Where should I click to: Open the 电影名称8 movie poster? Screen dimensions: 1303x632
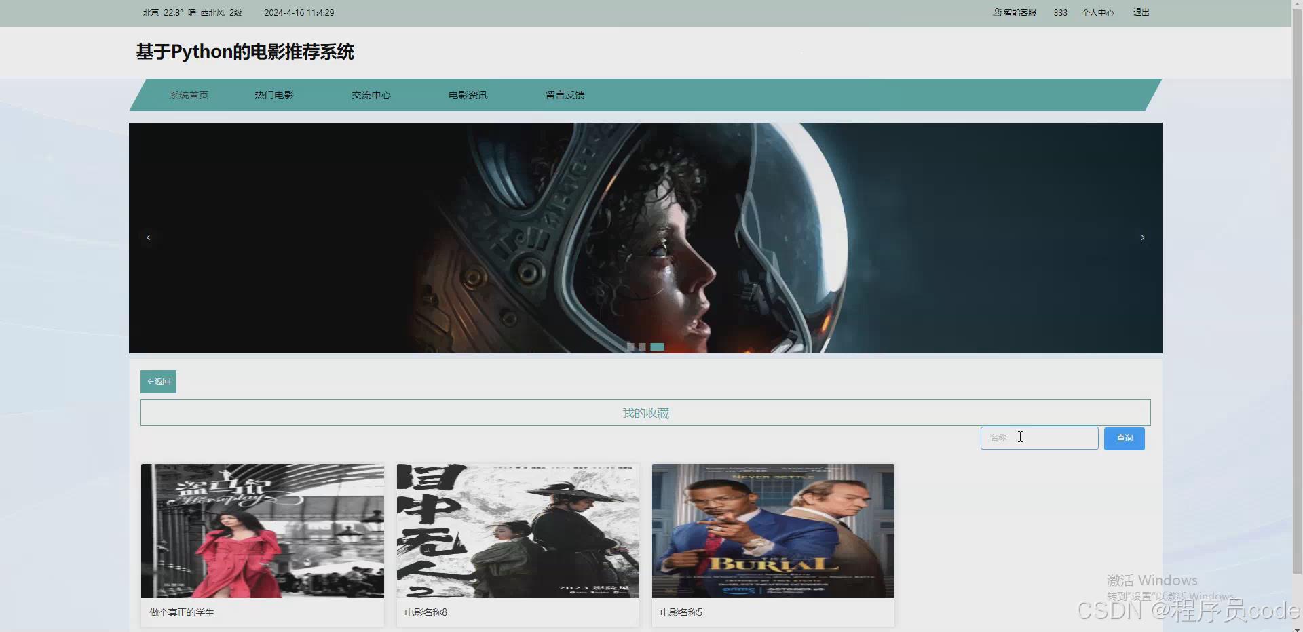(x=518, y=531)
